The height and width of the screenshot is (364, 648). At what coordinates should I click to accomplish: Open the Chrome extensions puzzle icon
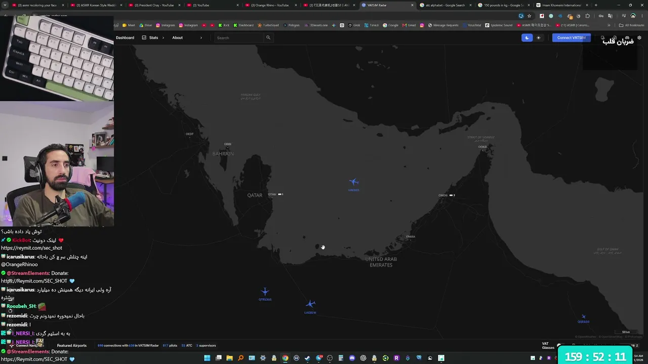pyautogui.click(x=588, y=16)
